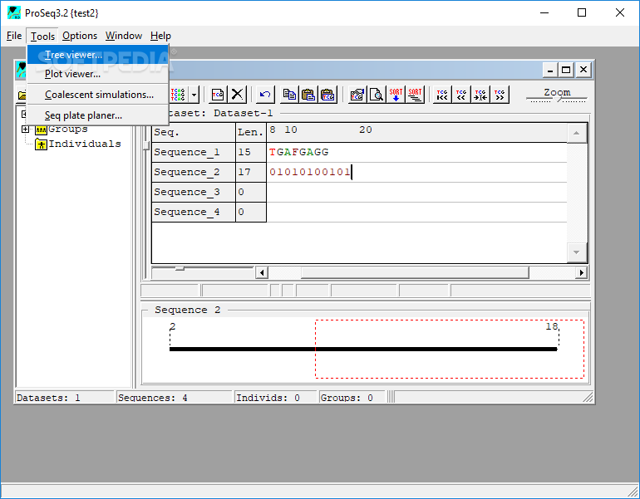Click the copy toolbar icon

tap(289, 95)
